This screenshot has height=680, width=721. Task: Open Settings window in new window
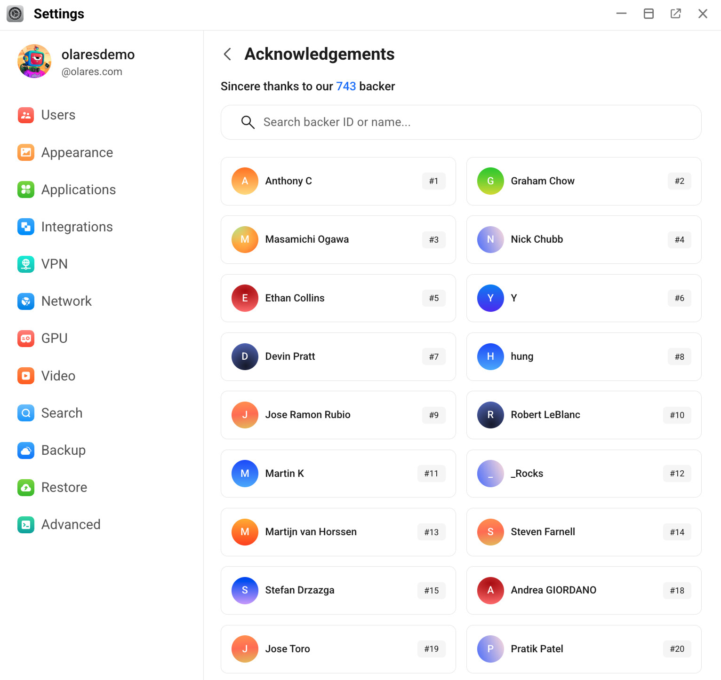[x=675, y=14]
